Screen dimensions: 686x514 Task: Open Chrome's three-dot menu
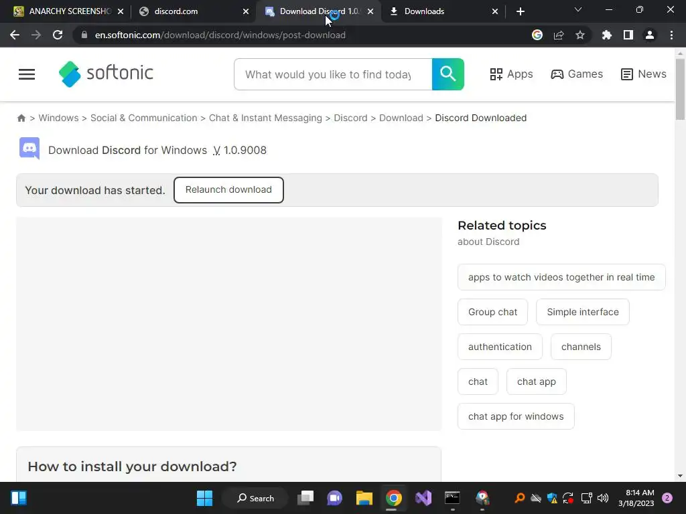pos(671,35)
